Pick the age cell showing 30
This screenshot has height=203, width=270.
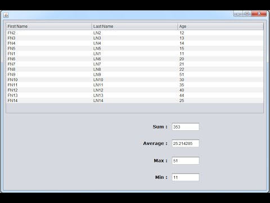[220, 80]
